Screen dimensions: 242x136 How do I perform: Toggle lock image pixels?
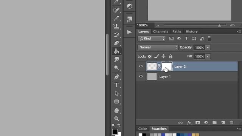(157, 56)
